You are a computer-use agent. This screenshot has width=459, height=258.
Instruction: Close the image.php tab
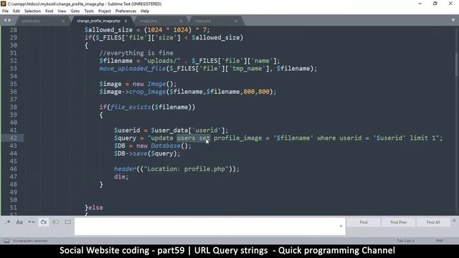pyautogui.click(x=181, y=21)
